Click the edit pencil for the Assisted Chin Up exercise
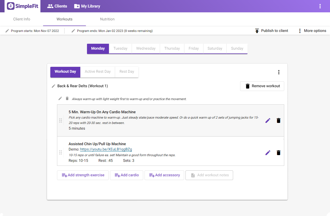 click(268, 152)
